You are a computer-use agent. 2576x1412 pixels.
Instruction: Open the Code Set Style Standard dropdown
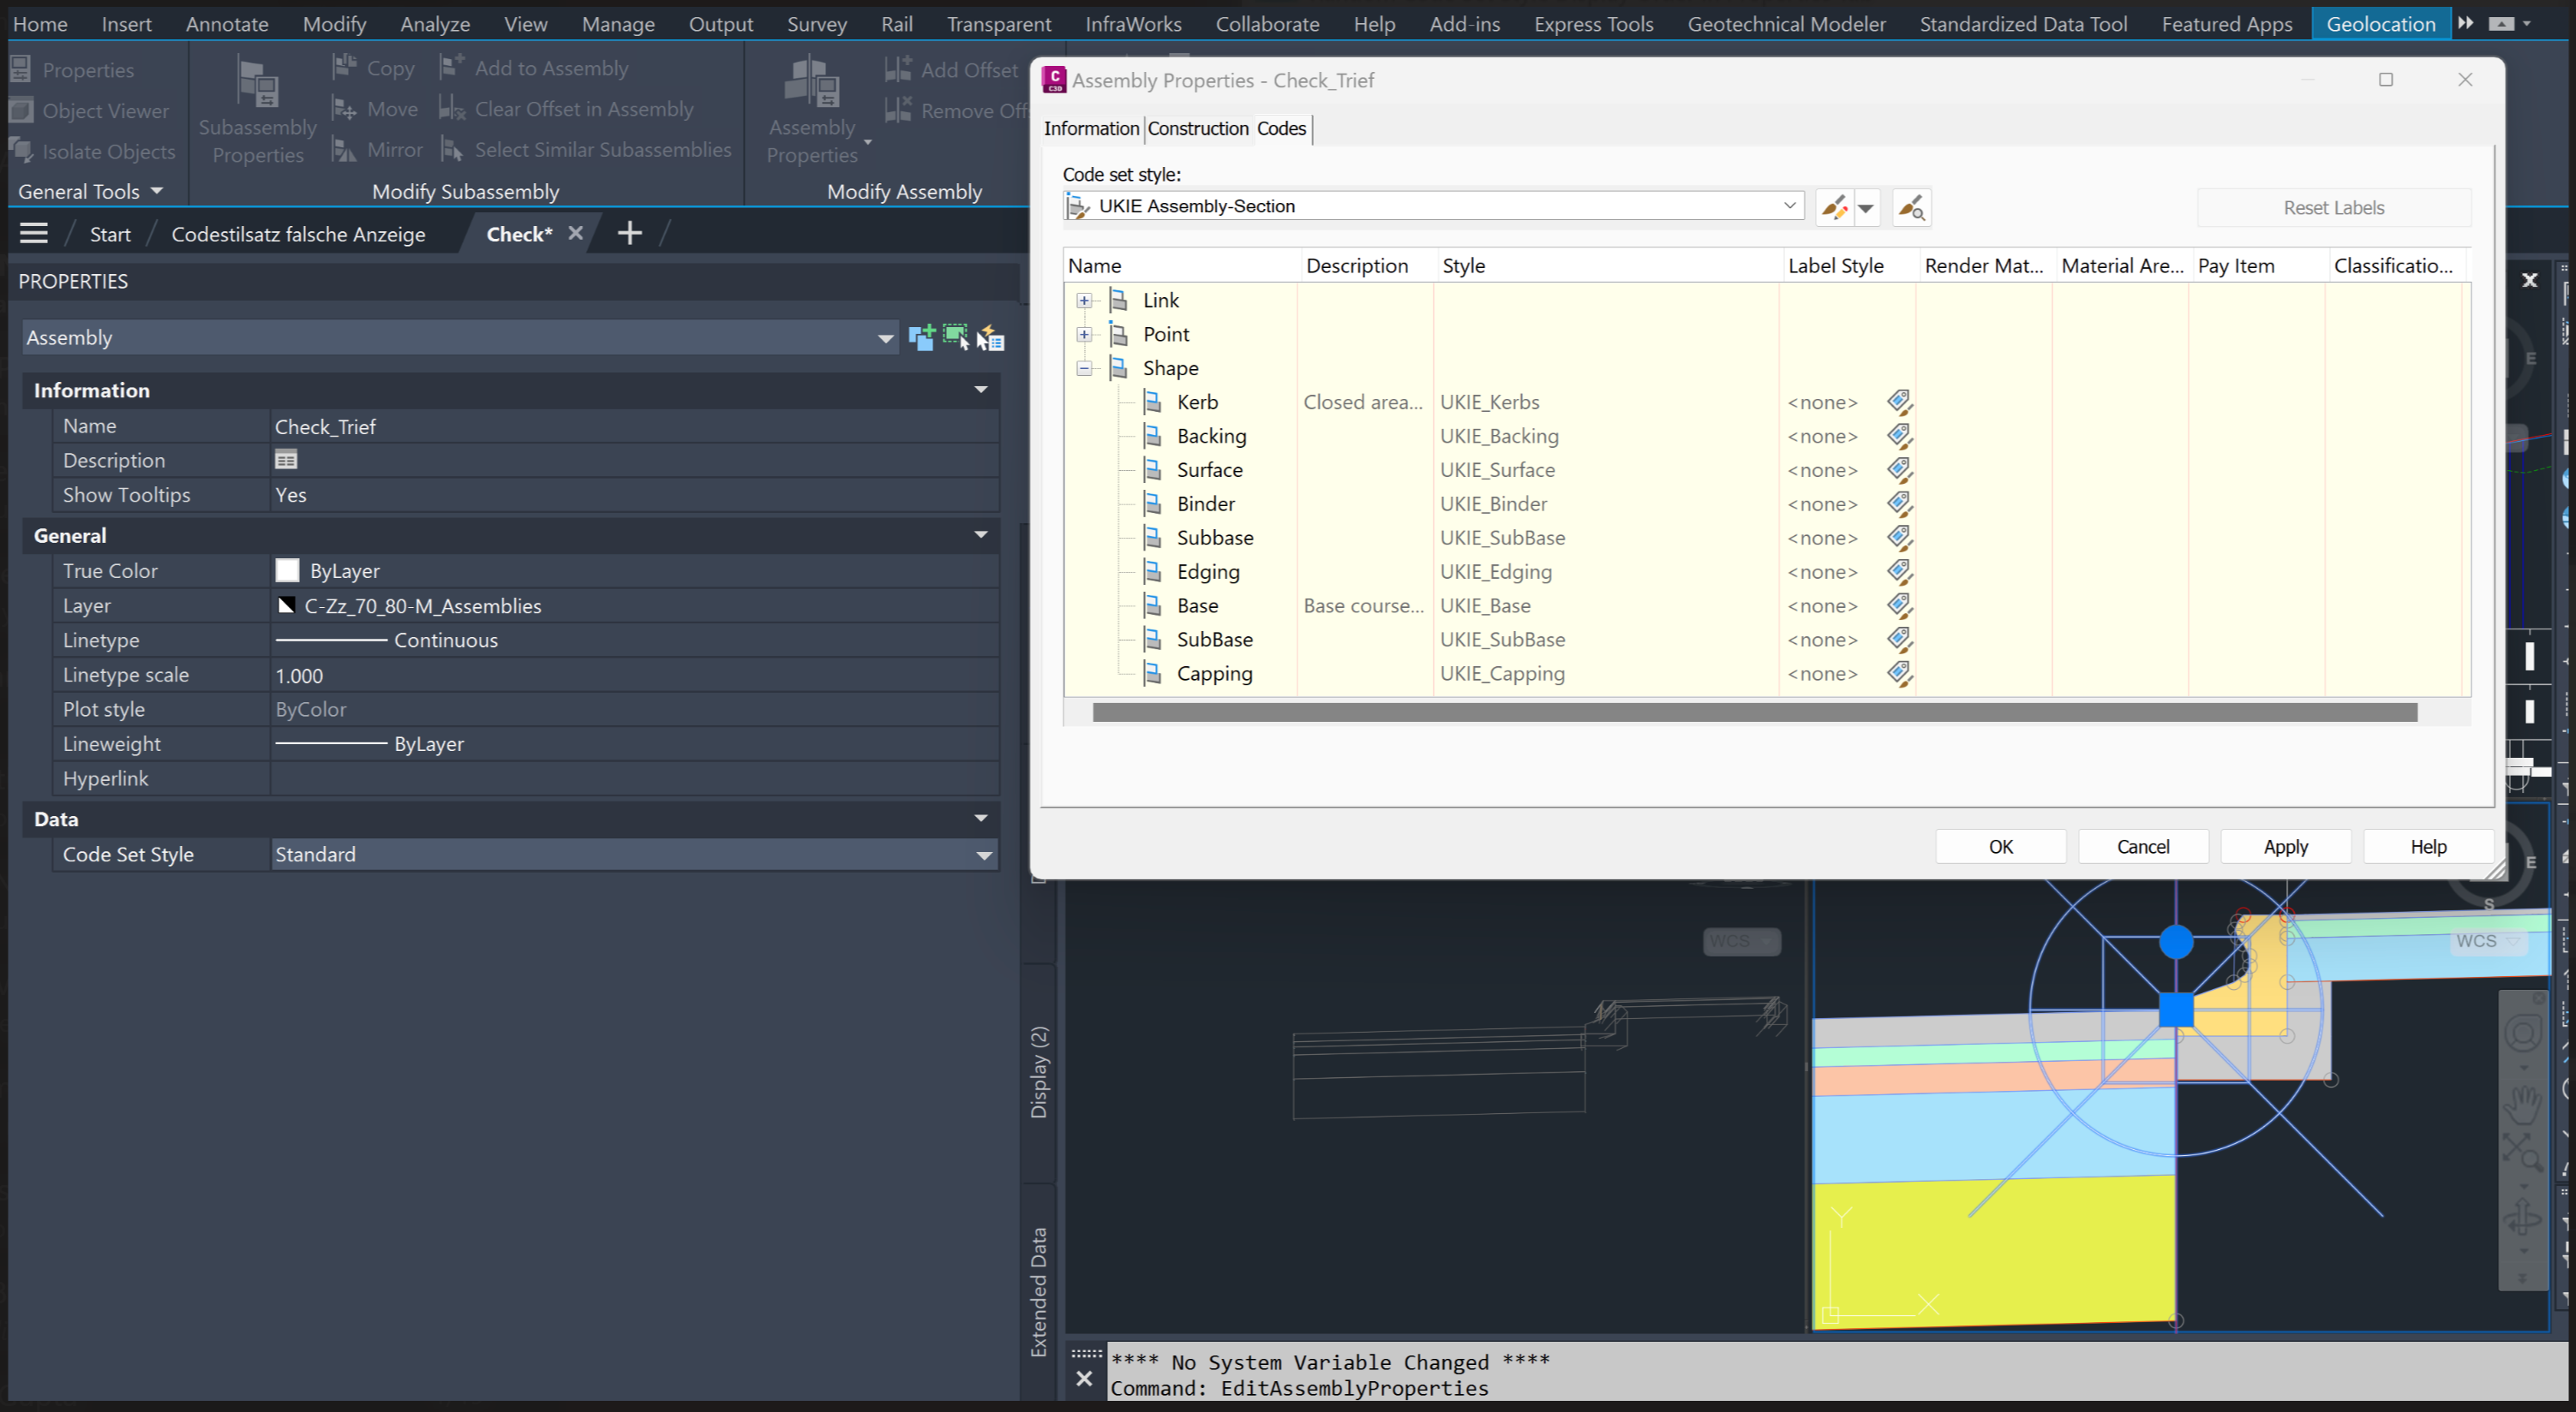(x=984, y=855)
